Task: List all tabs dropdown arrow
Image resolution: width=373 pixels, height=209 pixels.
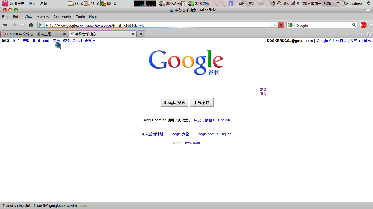Action: [362, 34]
